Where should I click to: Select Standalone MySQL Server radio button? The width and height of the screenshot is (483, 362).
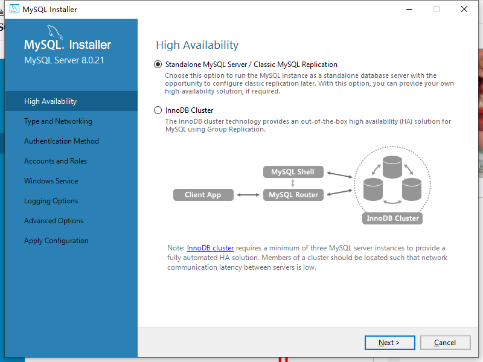click(158, 65)
